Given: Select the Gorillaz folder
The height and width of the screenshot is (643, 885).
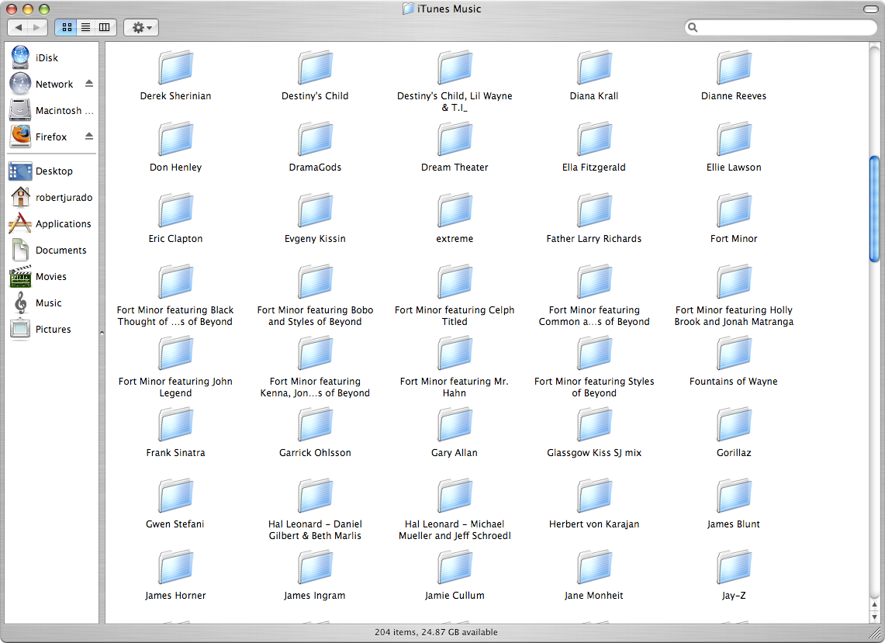Looking at the screenshot, I should click(x=734, y=433).
